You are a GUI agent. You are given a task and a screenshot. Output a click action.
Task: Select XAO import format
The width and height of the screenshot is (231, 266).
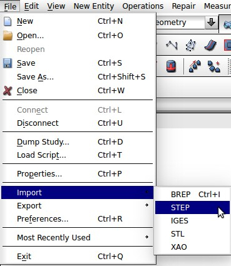(192, 247)
